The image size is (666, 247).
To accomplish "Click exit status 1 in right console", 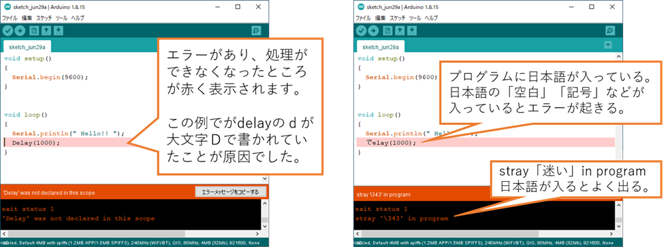I will tap(381, 209).
